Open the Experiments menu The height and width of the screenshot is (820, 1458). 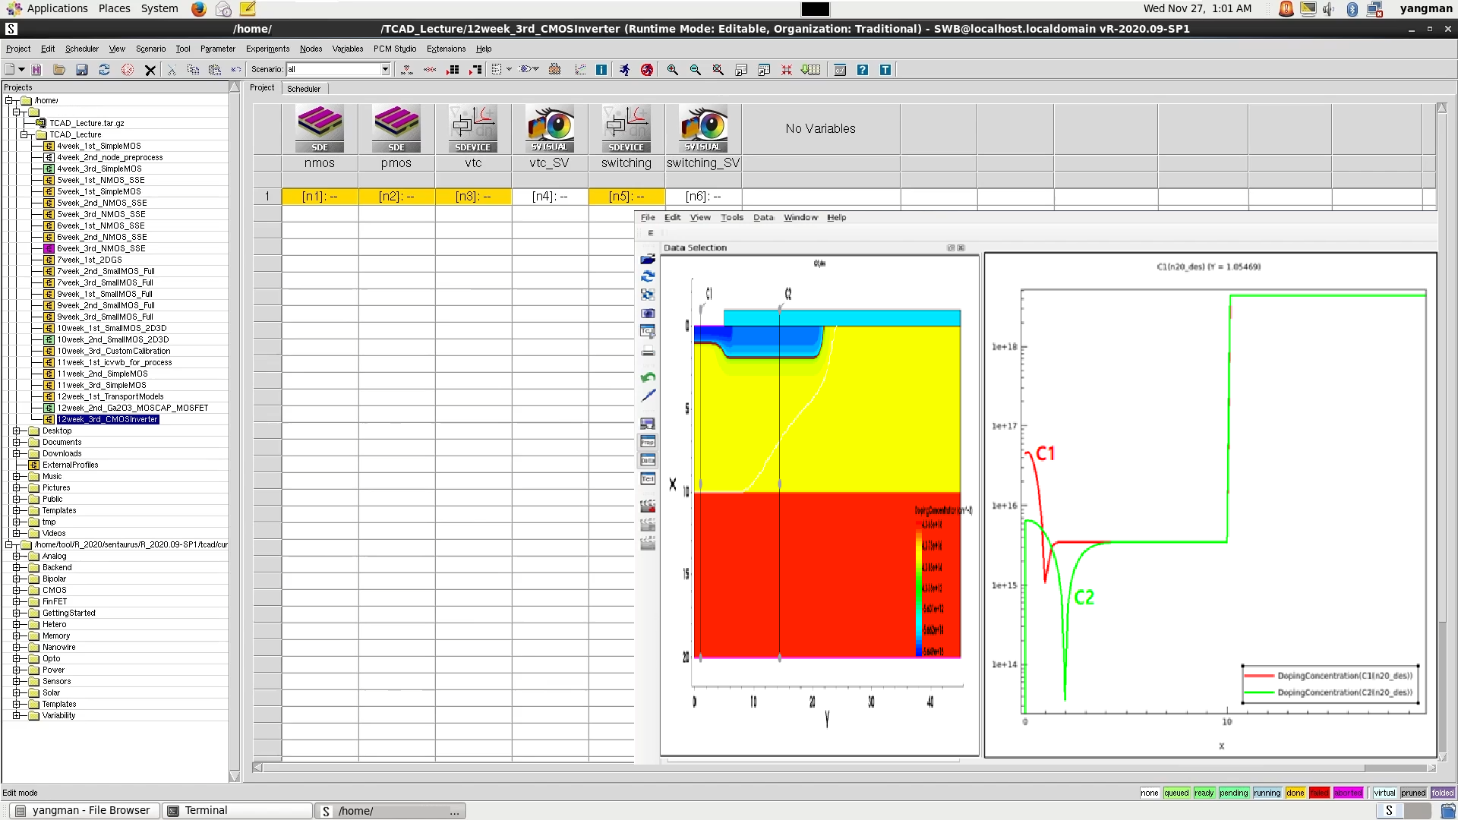click(x=267, y=49)
